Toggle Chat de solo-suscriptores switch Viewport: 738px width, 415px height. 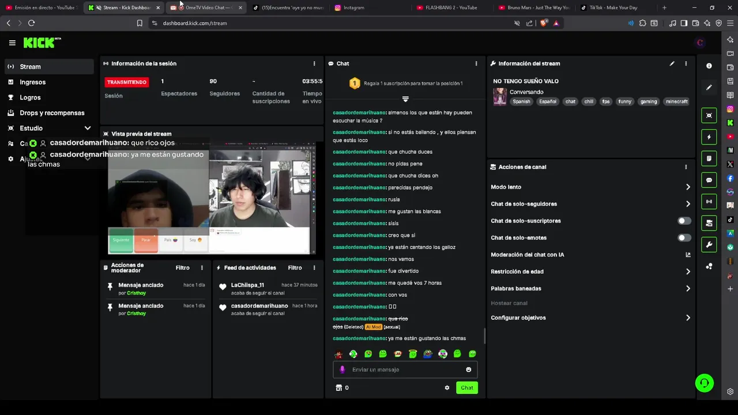pyautogui.click(x=684, y=221)
